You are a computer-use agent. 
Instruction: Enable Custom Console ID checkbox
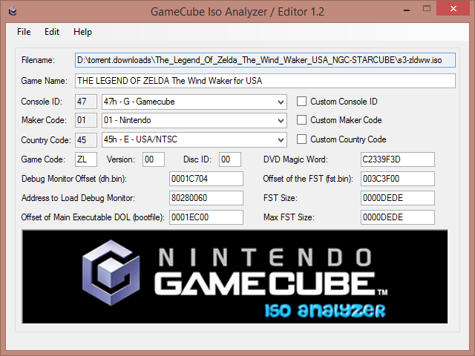click(x=301, y=102)
